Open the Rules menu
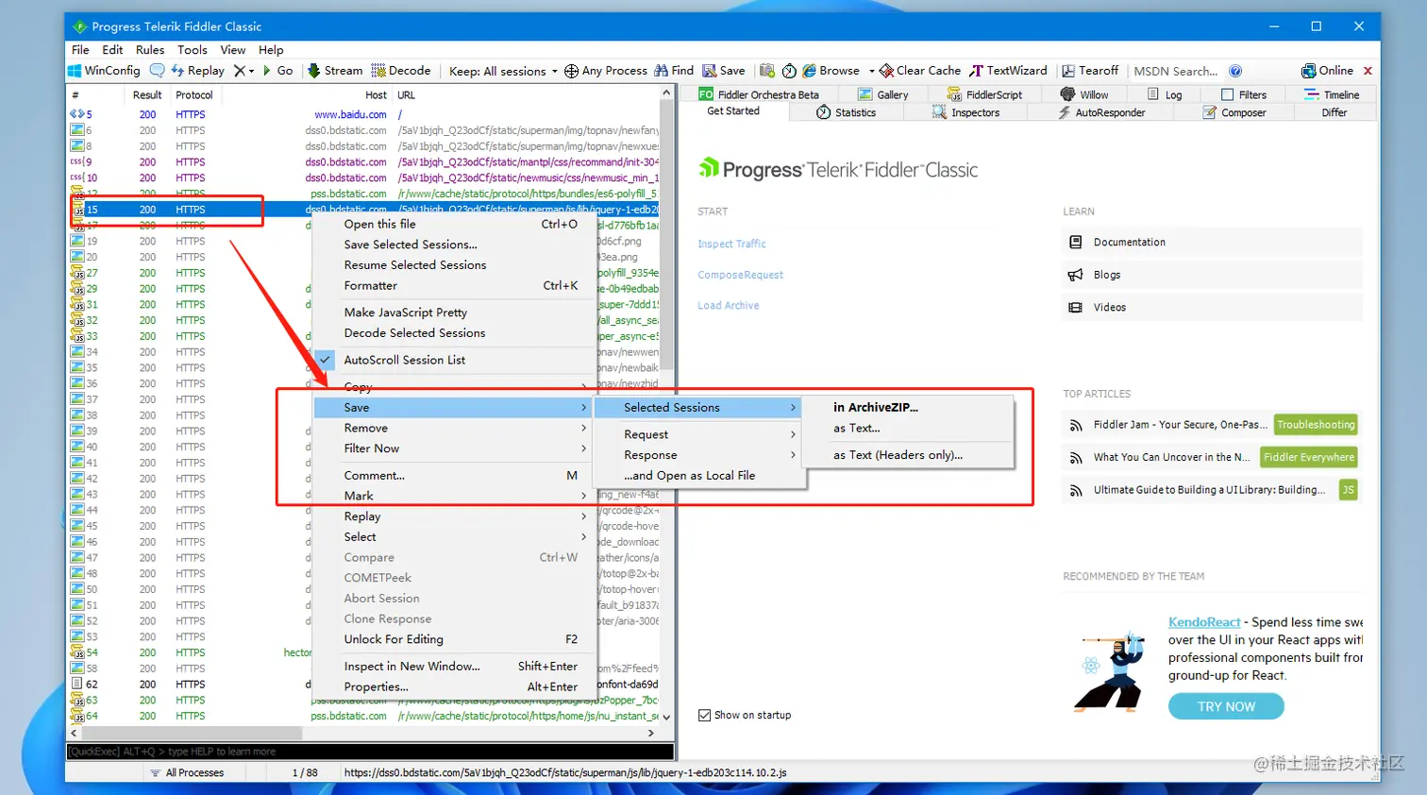The width and height of the screenshot is (1427, 795). tap(150, 50)
